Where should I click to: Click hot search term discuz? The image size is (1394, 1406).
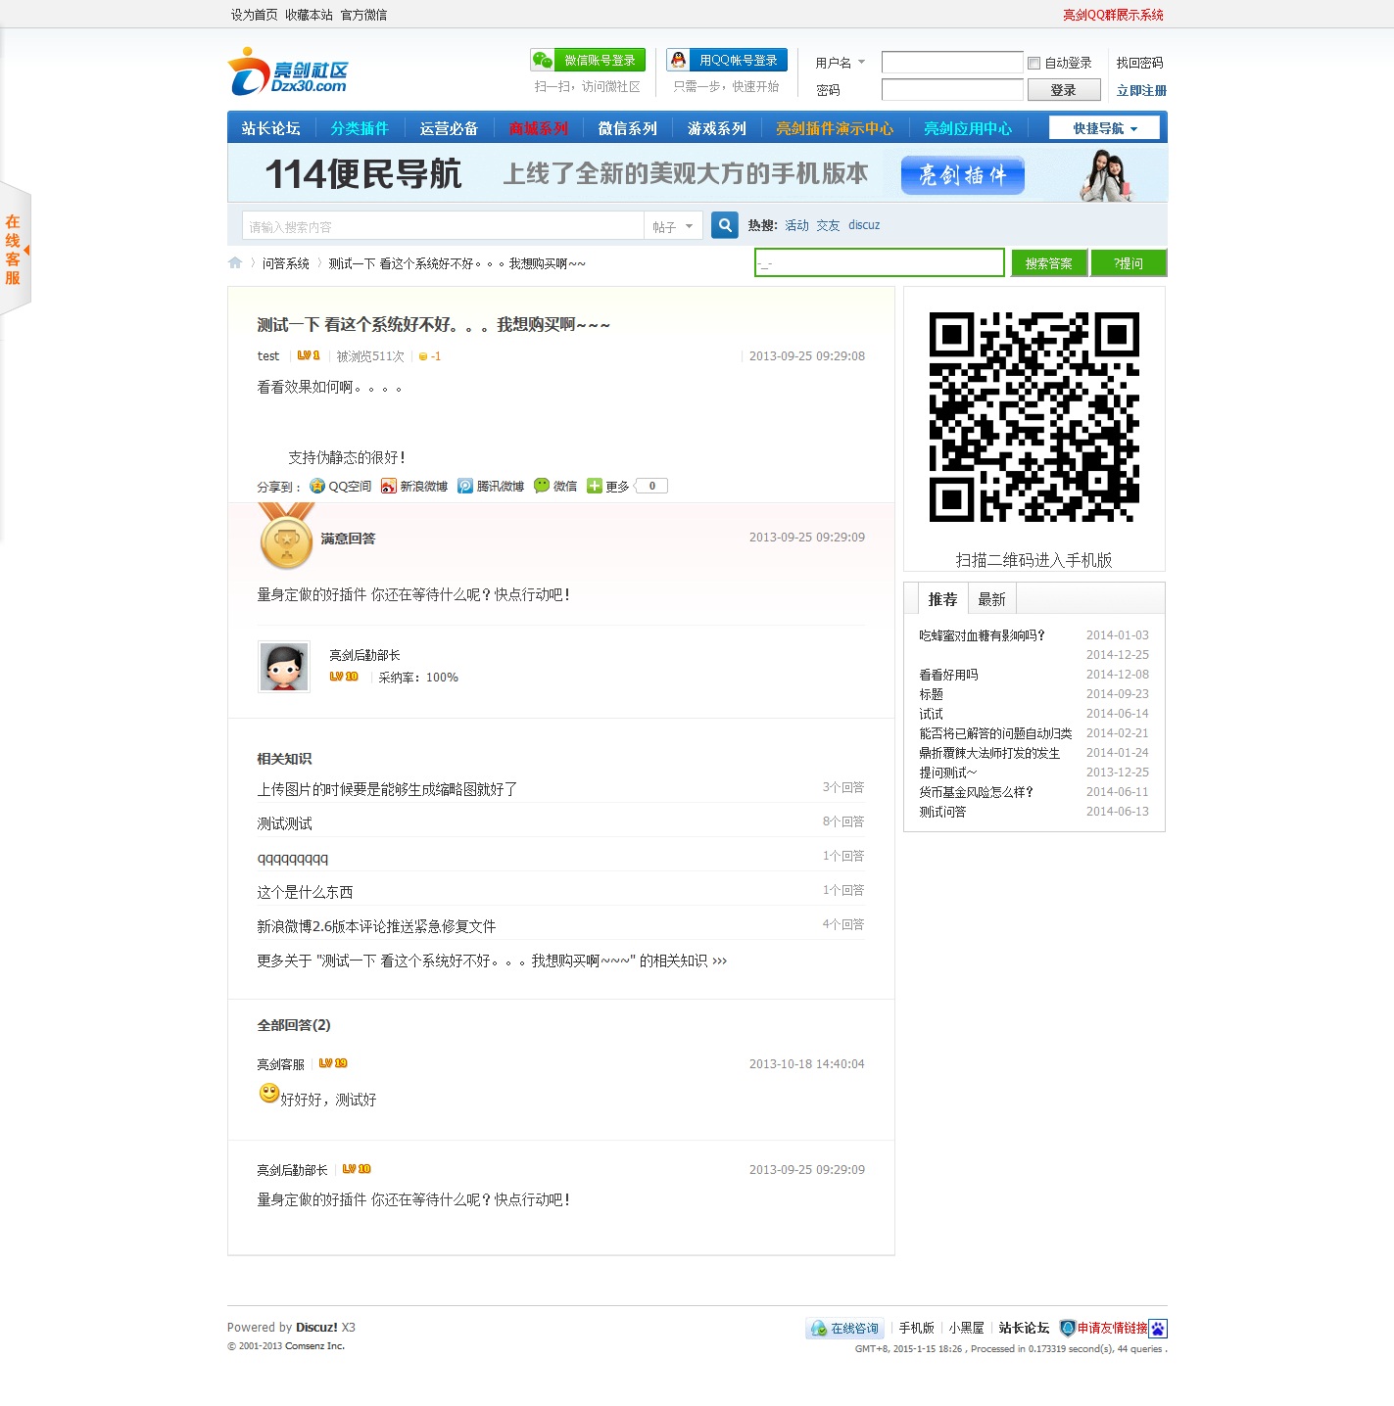pyautogui.click(x=864, y=225)
